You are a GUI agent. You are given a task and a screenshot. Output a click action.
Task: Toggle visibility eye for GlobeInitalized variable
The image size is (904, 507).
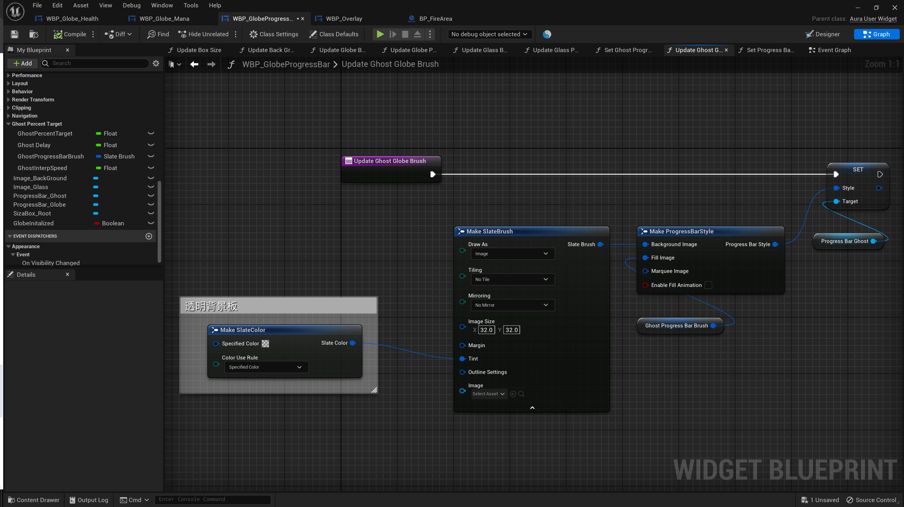coord(151,223)
